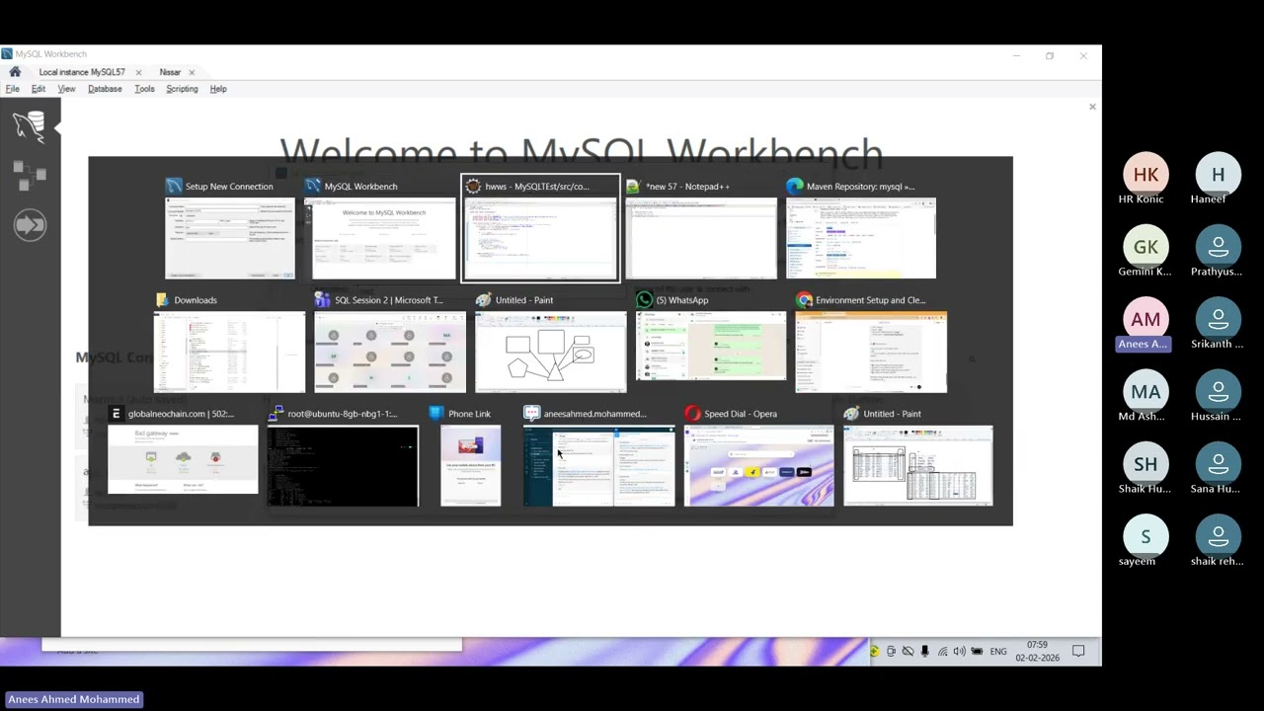The height and width of the screenshot is (711, 1264).
Task: Open MySQL Connections sidebar dolphin icon
Action: tap(30, 127)
